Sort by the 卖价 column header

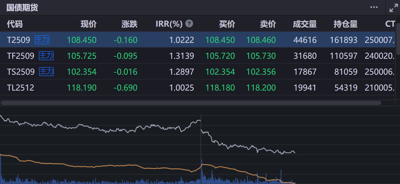click(268, 24)
